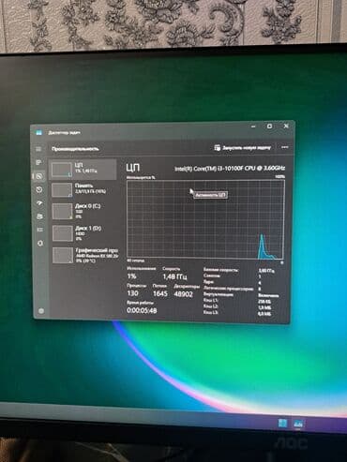
Task: Select the Диск 1 (D:) entry
Action: click(84, 233)
